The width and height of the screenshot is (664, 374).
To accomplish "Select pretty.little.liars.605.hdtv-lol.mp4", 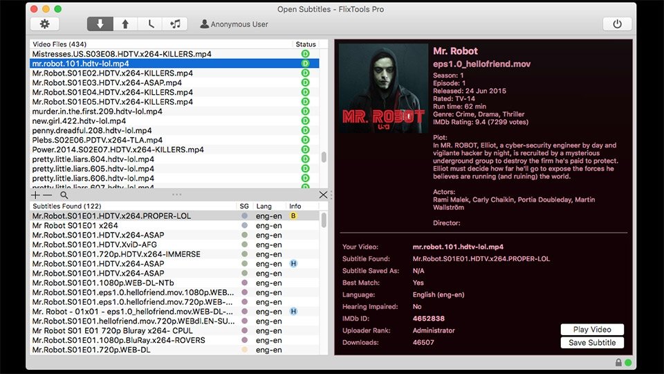I will [x=174, y=169].
